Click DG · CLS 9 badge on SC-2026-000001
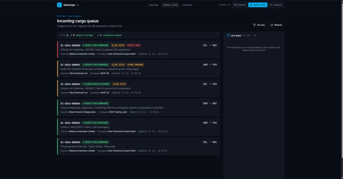Viewport: 343px width, 179px height. 118,65
